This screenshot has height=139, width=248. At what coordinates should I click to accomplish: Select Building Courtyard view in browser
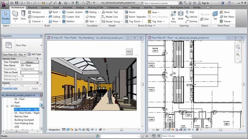tap(24, 120)
